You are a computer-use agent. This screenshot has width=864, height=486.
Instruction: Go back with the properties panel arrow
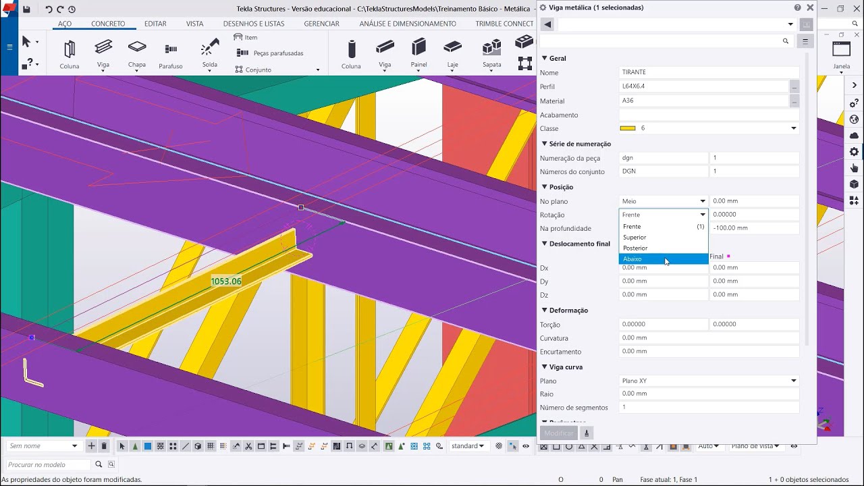coord(547,24)
